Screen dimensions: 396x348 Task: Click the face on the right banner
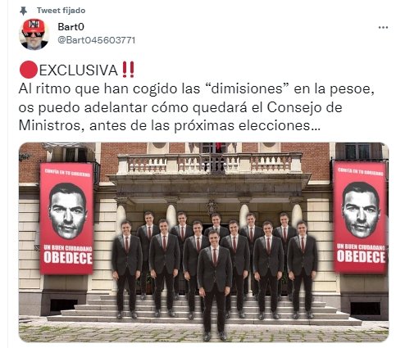tap(361, 210)
